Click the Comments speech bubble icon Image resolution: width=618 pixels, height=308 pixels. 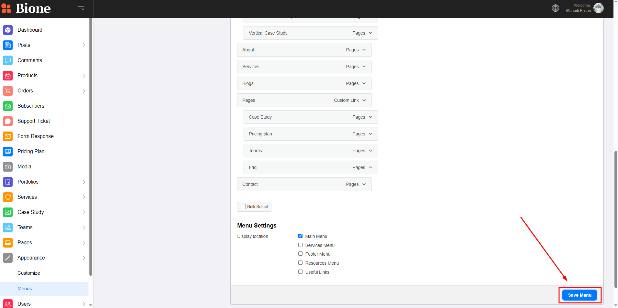8,60
